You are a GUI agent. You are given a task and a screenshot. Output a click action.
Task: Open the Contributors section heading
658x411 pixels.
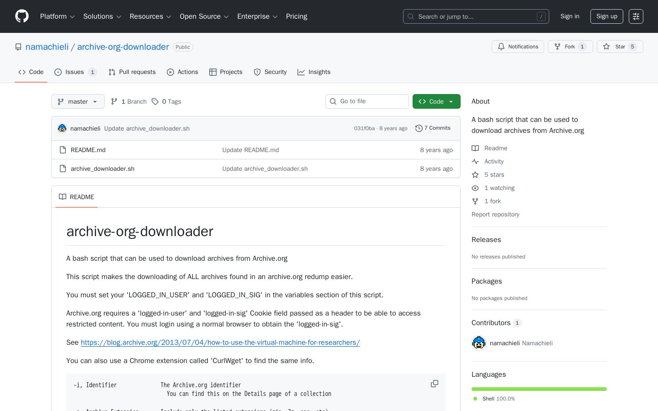click(x=497, y=323)
